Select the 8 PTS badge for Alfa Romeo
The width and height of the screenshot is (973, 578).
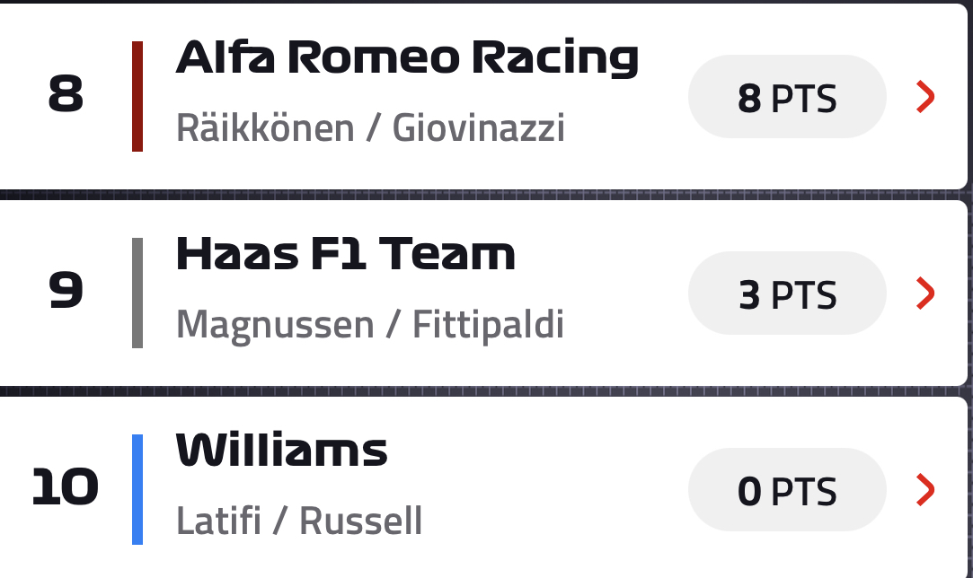coord(787,97)
